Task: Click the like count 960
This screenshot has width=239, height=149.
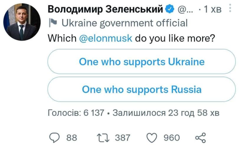Action: [x=171, y=138]
